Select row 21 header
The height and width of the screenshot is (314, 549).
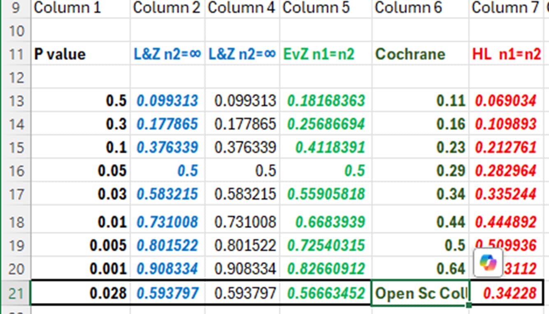[x=16, y=293]
